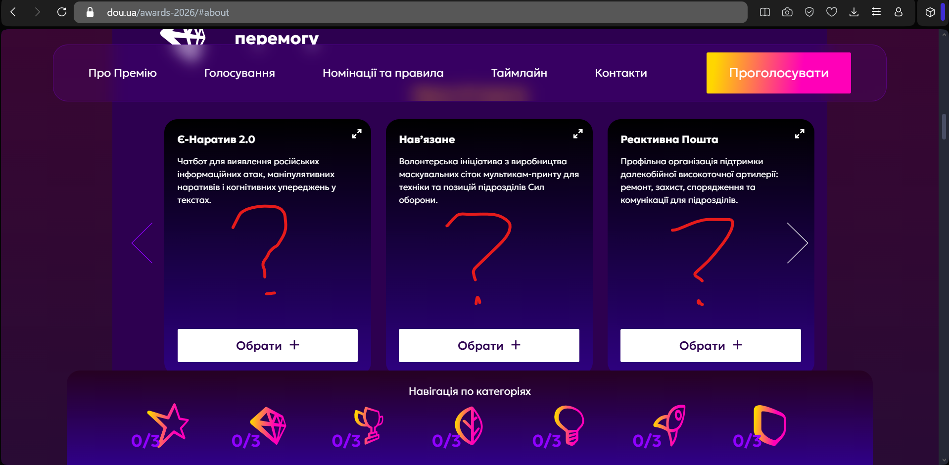Select Нав'язане via Обрати button
This screenshot has height=465, width=949.
489,345
